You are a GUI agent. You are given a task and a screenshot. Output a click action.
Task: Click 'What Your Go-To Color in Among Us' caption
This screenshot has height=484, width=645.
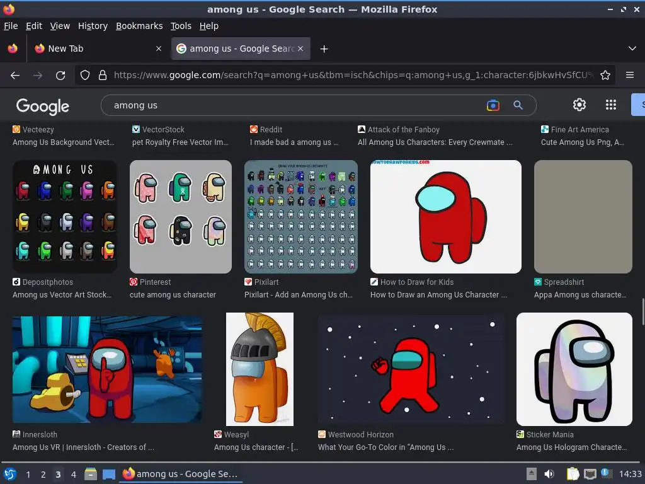click(x=386, y=447)
